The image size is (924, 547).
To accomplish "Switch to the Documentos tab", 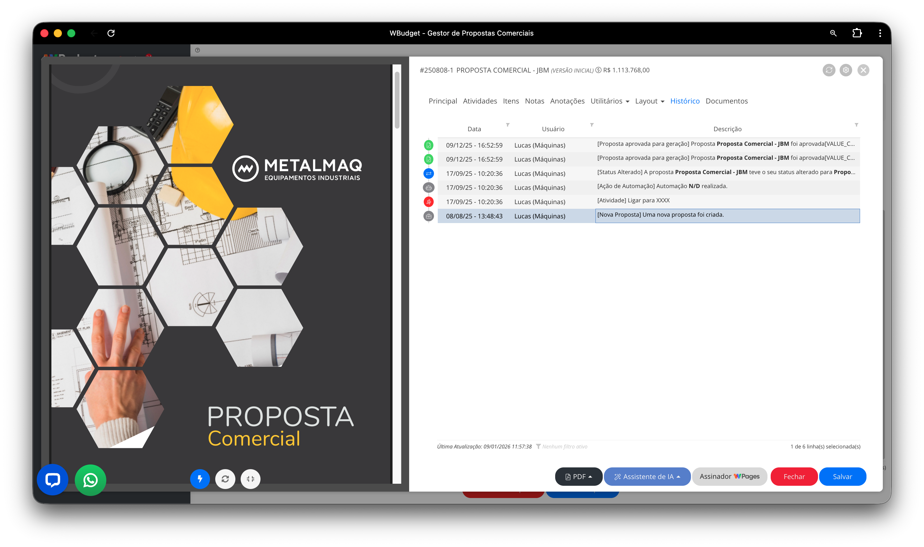I will (x=727, y=101).
